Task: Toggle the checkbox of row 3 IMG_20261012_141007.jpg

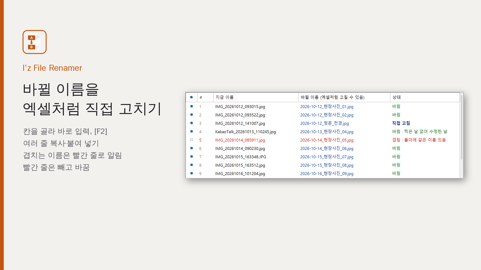Action: [192, 123]
